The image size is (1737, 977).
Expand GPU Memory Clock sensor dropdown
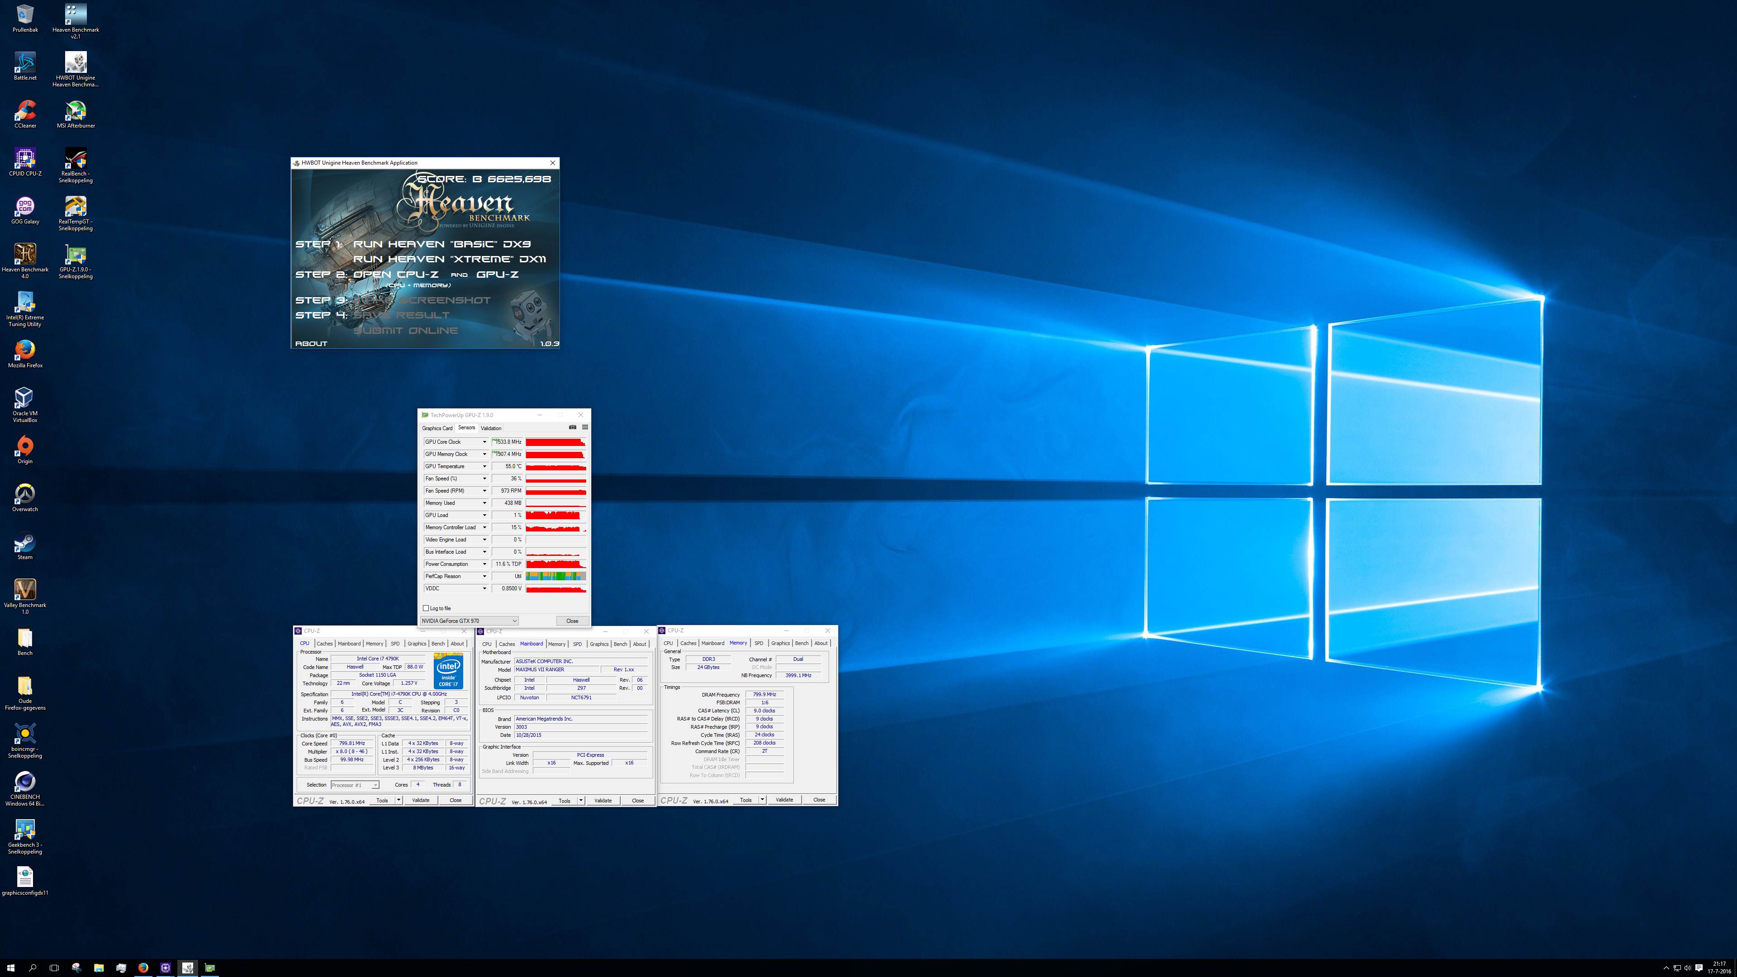pyautogui.click(x=484, y=454)
